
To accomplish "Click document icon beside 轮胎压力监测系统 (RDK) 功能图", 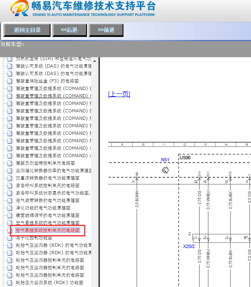I will pos(10,283).
